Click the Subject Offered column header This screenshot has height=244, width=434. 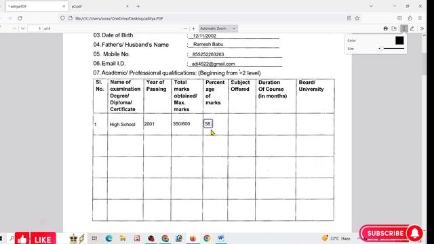[240, 86]
